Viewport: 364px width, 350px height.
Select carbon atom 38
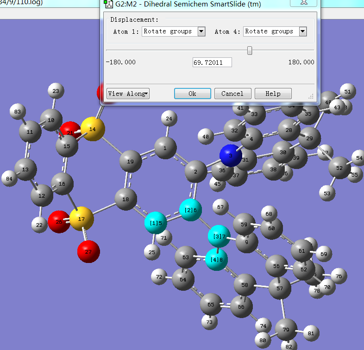click(x=274, y=169)
